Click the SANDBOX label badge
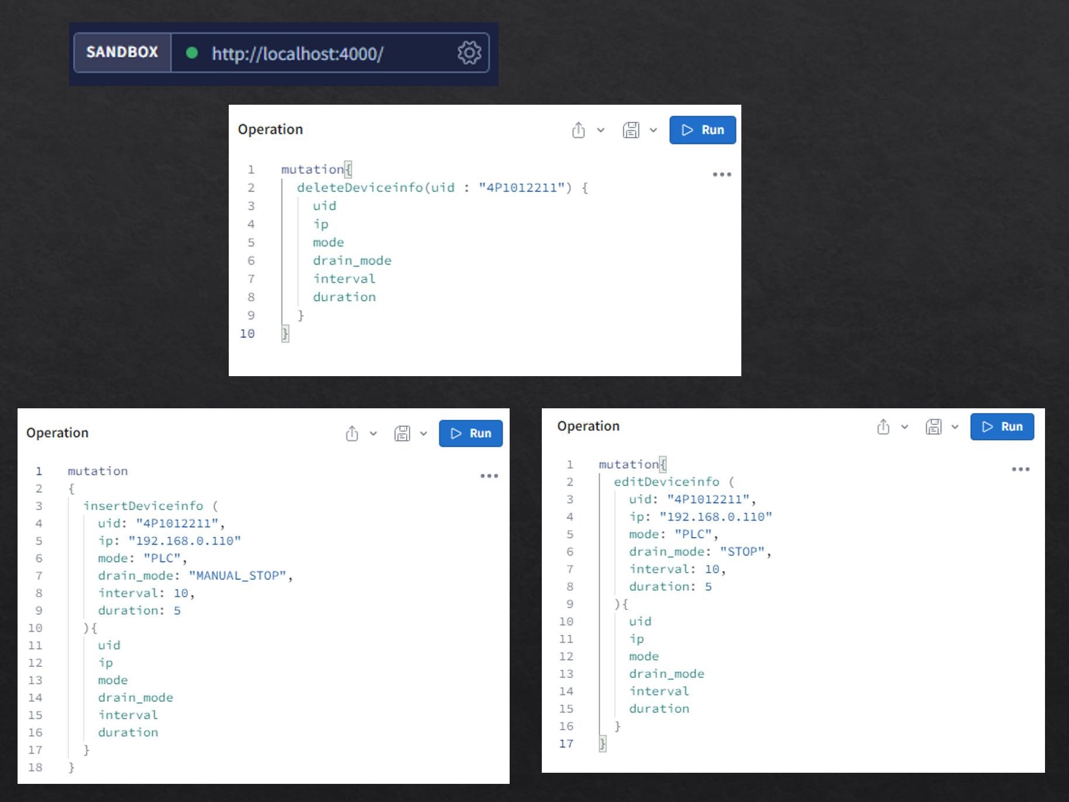This screenshot has height=802, width=1069. (122, 52)
